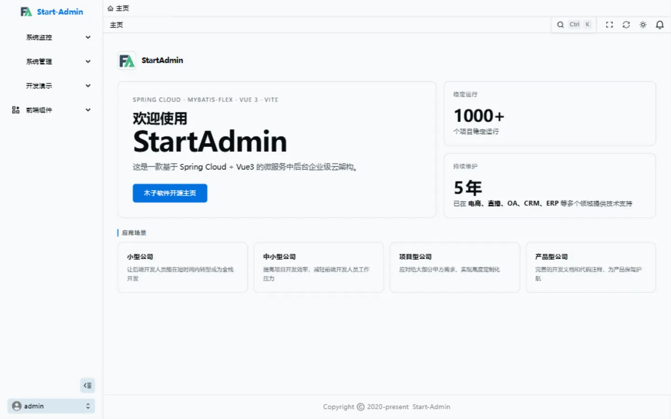
Task: Toggle light/dark theme sun icon
Action: point(643,25)
